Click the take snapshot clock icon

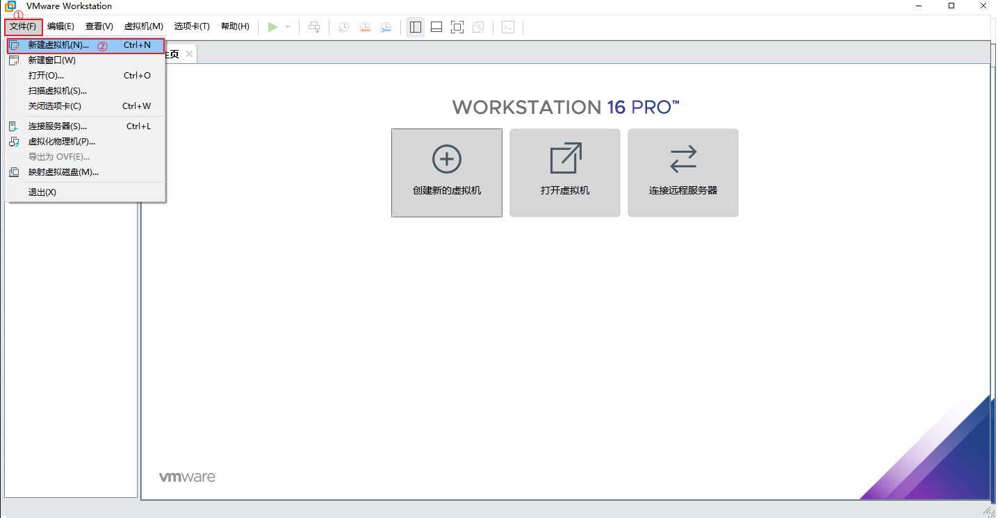(x=343, y=27)
